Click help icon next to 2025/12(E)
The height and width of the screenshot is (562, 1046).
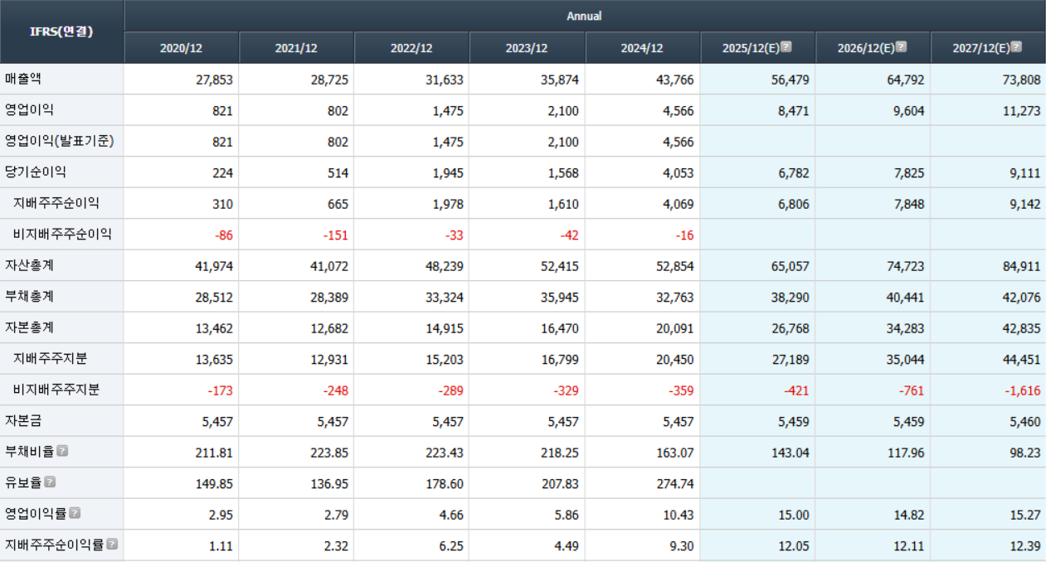point(786,47)
